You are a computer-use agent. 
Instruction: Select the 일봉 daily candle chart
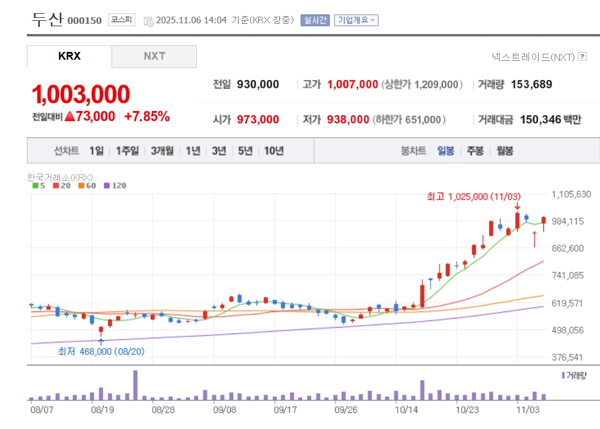point(446,151)
